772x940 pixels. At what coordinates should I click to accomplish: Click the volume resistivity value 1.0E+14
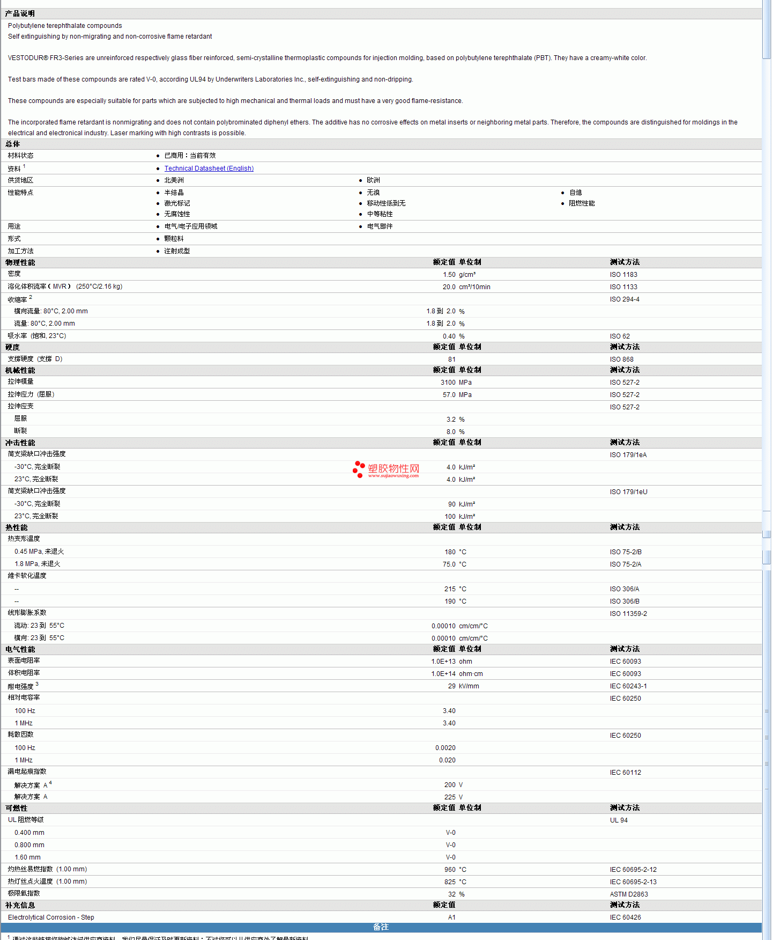(x=443, y=674)
